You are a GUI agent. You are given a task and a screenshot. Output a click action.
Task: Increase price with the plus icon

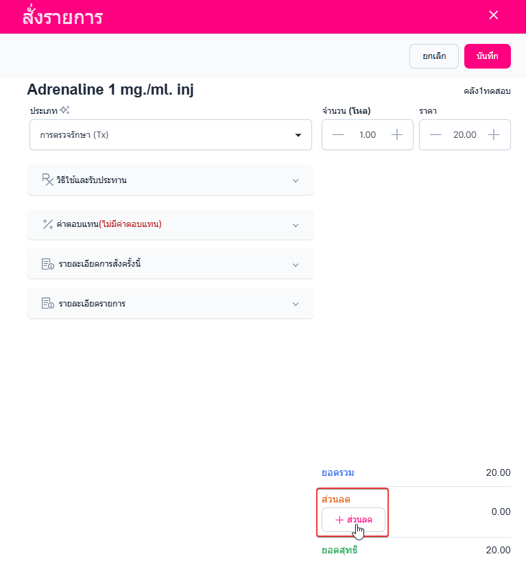click(494, 134)
